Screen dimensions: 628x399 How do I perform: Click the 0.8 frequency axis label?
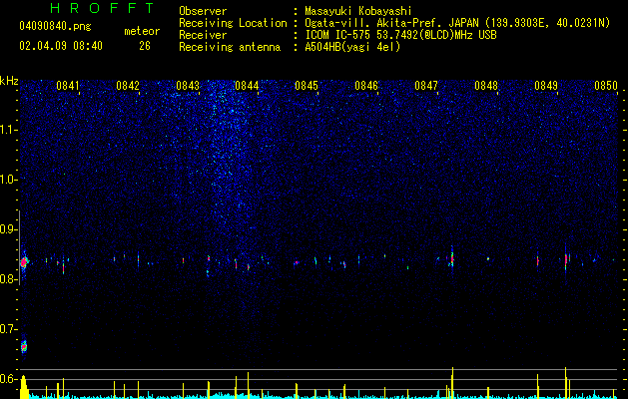(x=9, y=279)
